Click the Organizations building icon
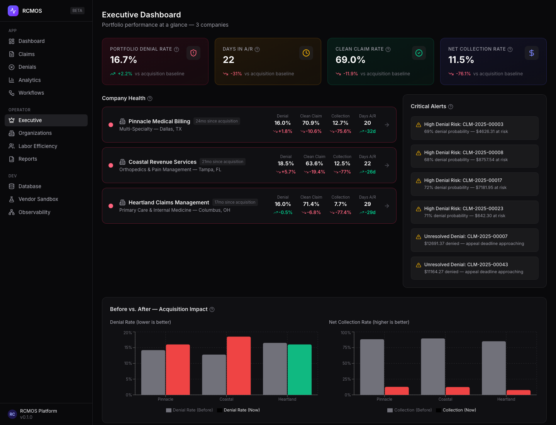Screen dimensions: 556x425 pos(12,133)
